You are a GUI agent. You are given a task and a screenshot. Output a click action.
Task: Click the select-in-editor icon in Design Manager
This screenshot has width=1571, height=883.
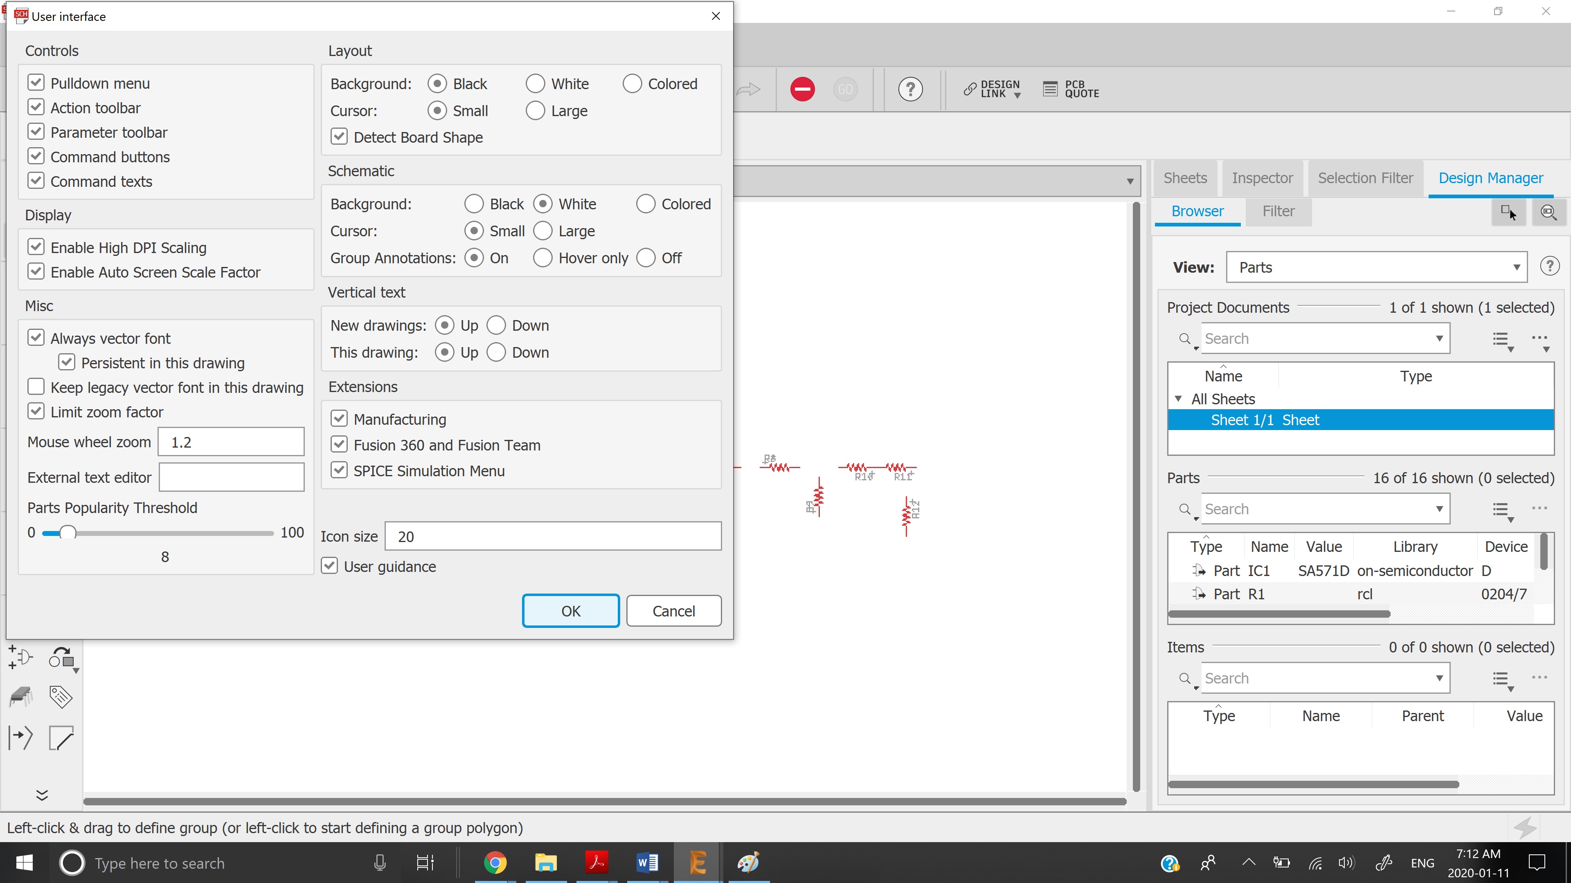coord(1509,212)
